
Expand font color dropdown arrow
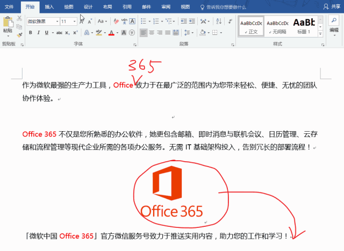pos(117,33)
